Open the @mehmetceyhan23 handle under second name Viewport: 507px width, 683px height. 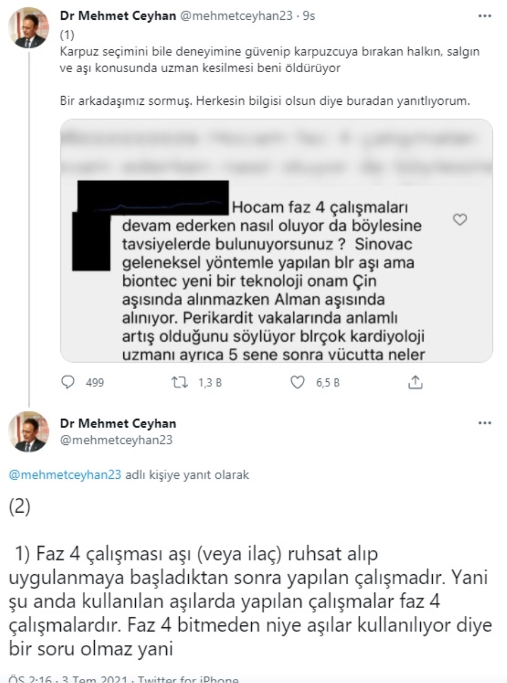[x=116, y=440]
